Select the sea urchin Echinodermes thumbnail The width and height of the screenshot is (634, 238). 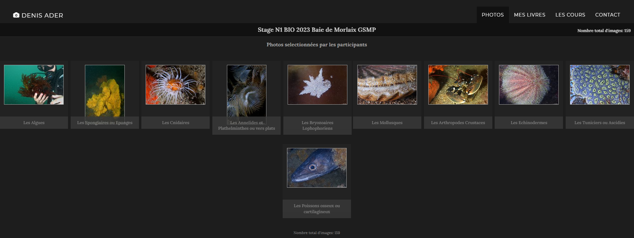[x=529, y=85]
